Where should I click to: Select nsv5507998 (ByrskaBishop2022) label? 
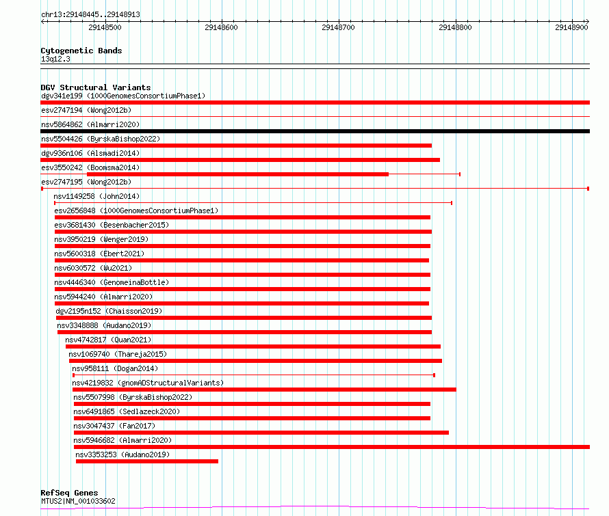(x=133, y=397)
